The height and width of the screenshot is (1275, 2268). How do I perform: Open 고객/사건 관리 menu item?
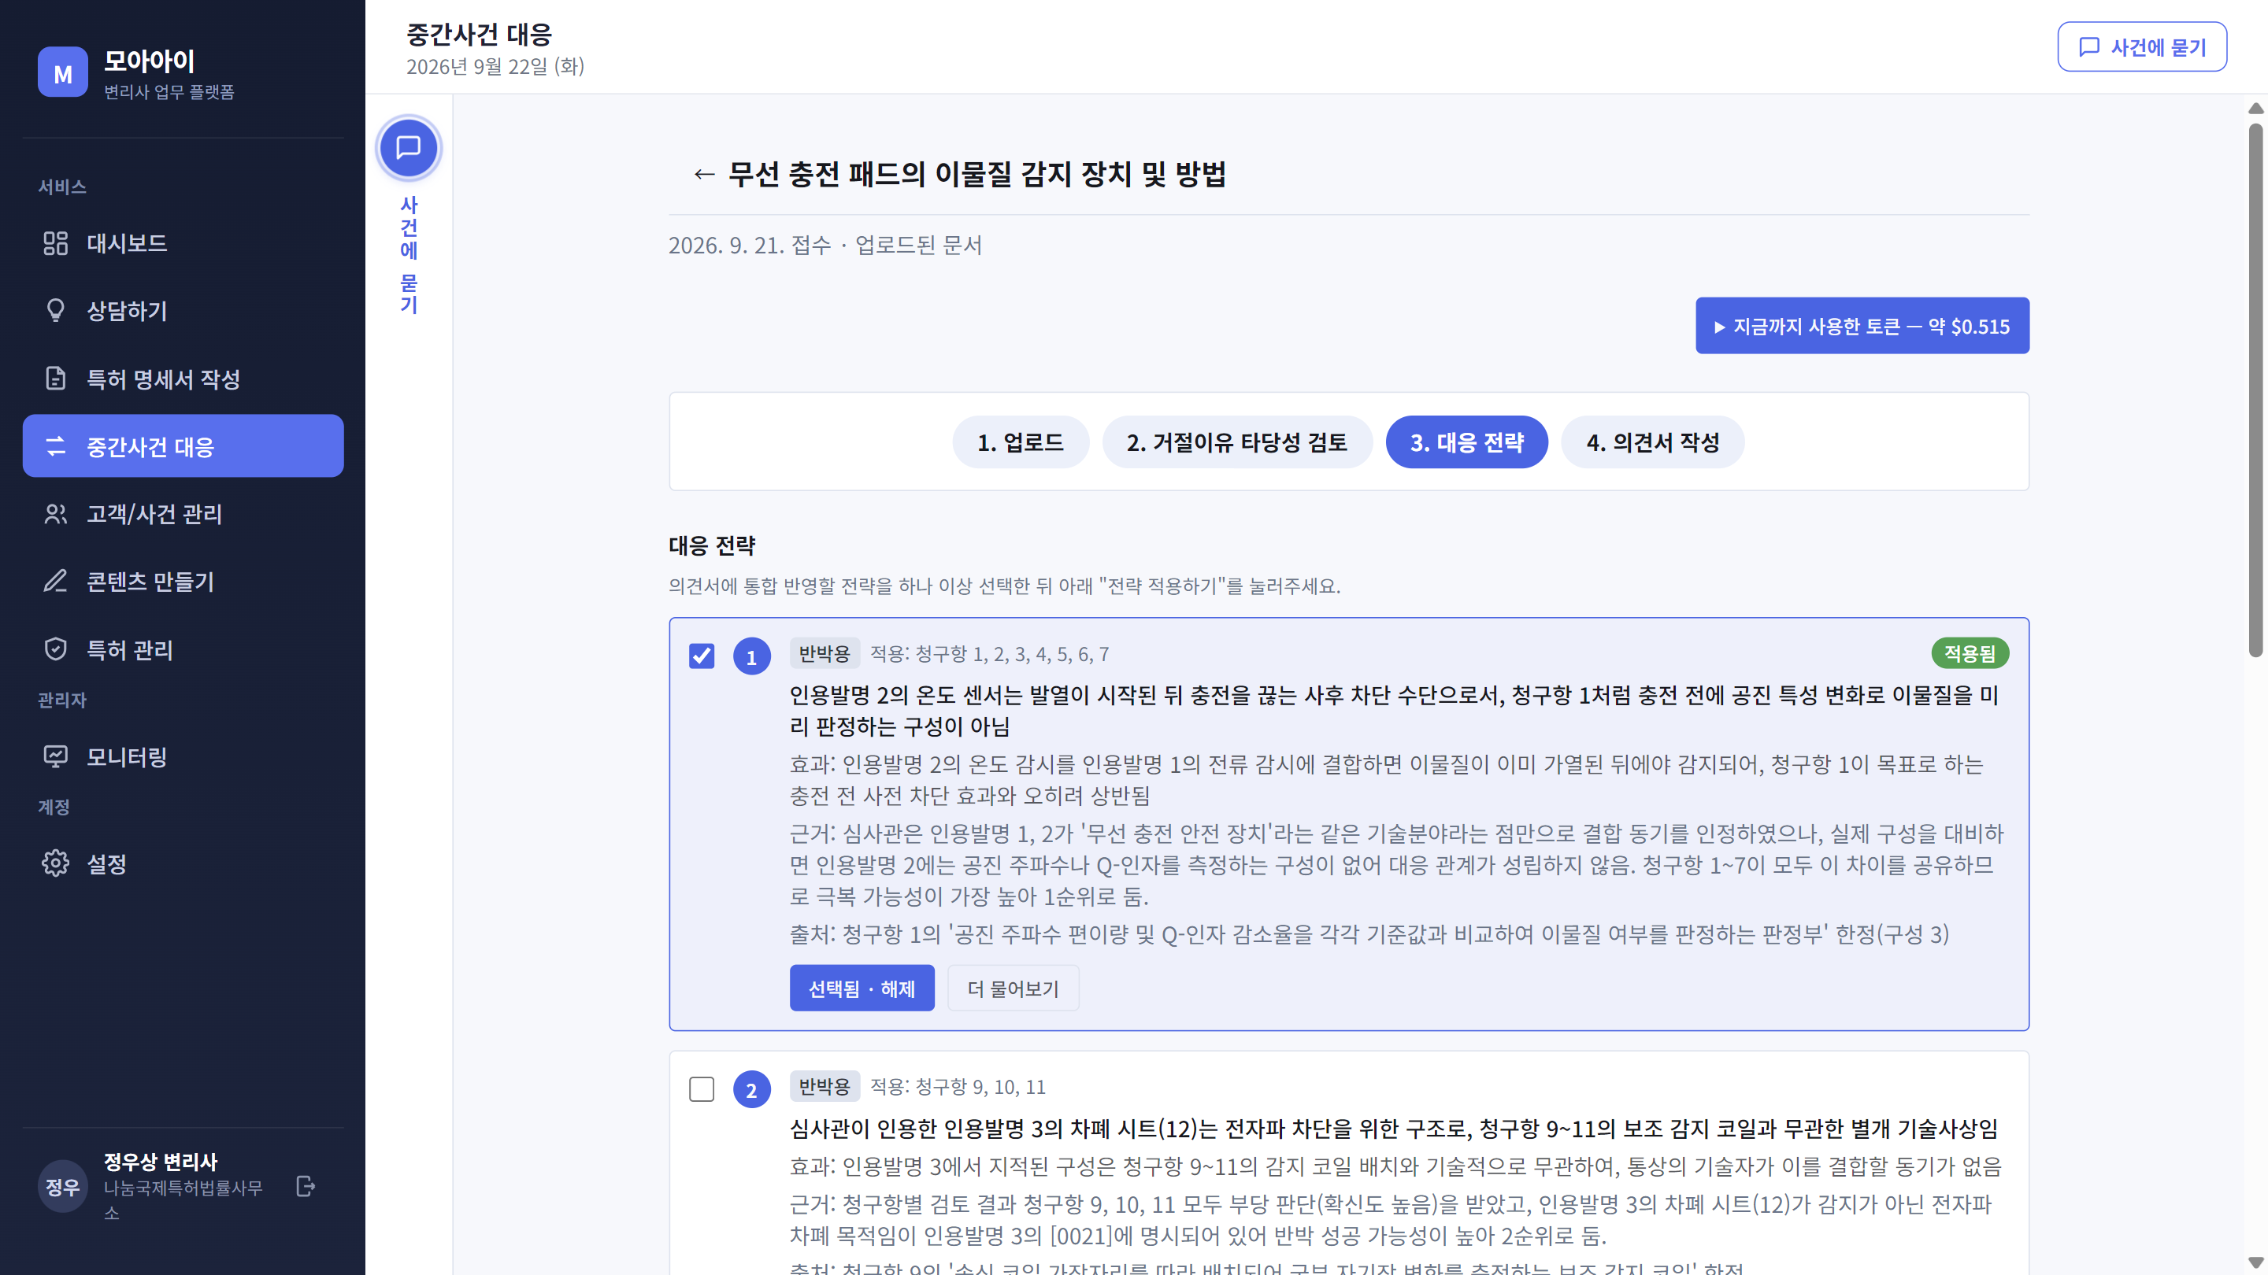pos(183,514)
